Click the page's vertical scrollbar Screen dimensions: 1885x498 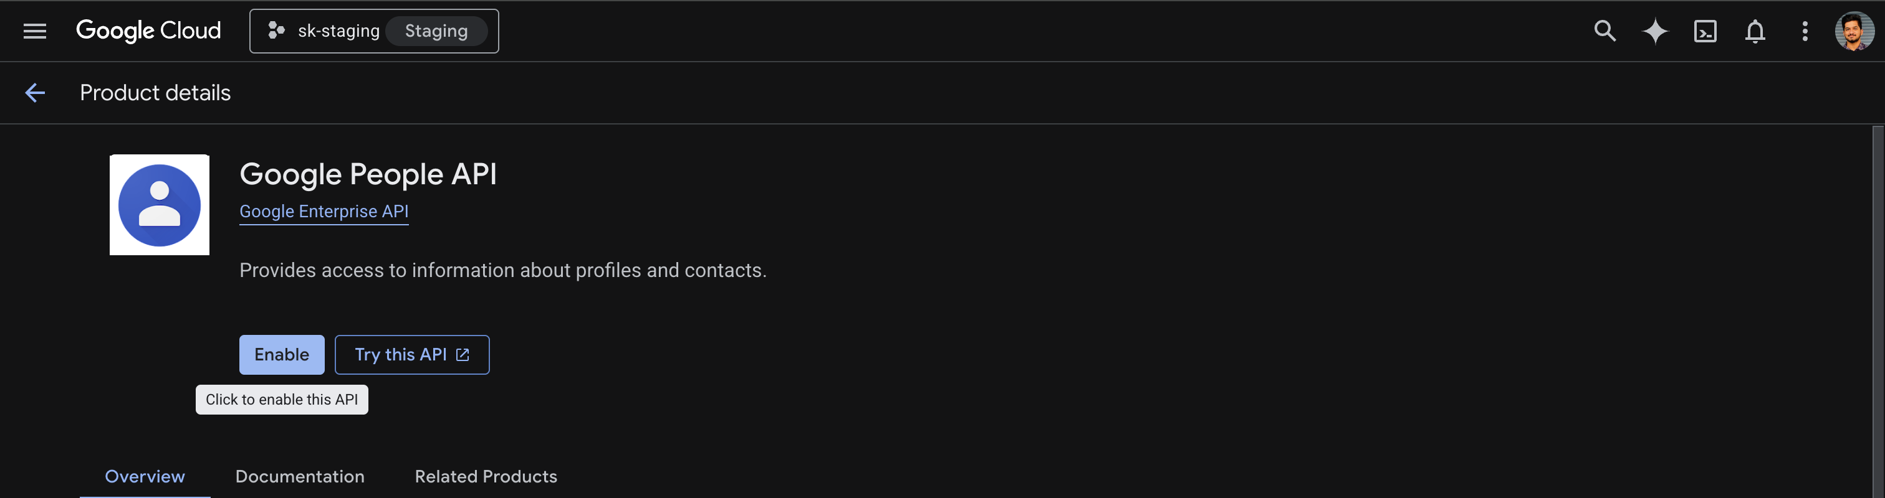(1878, 311)
